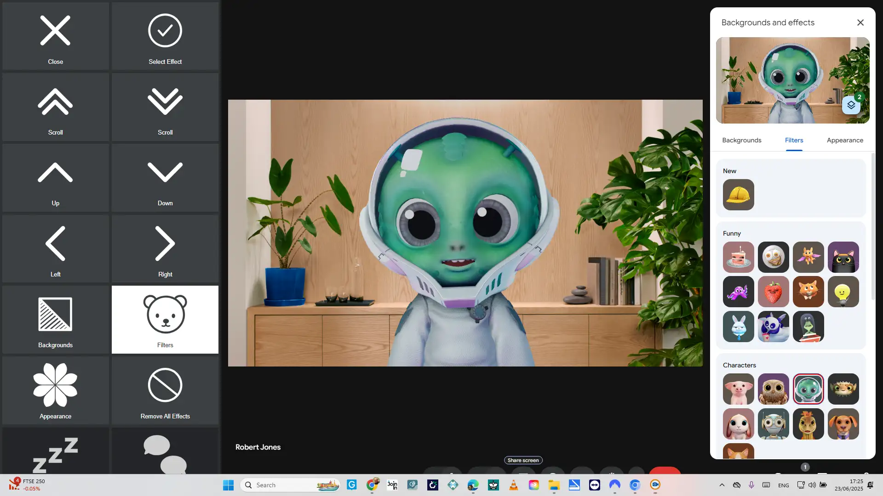Choose the pink pig character filter
This screenshot has width=883, height=496.
click(x=738, y=389)
